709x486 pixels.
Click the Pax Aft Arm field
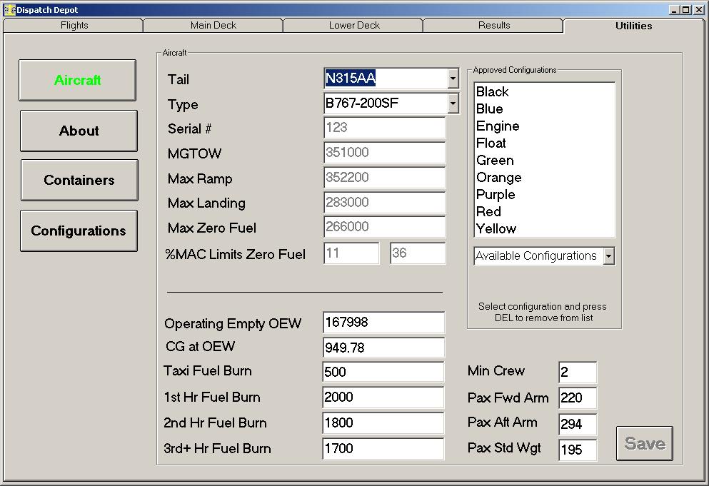point(578,424)
